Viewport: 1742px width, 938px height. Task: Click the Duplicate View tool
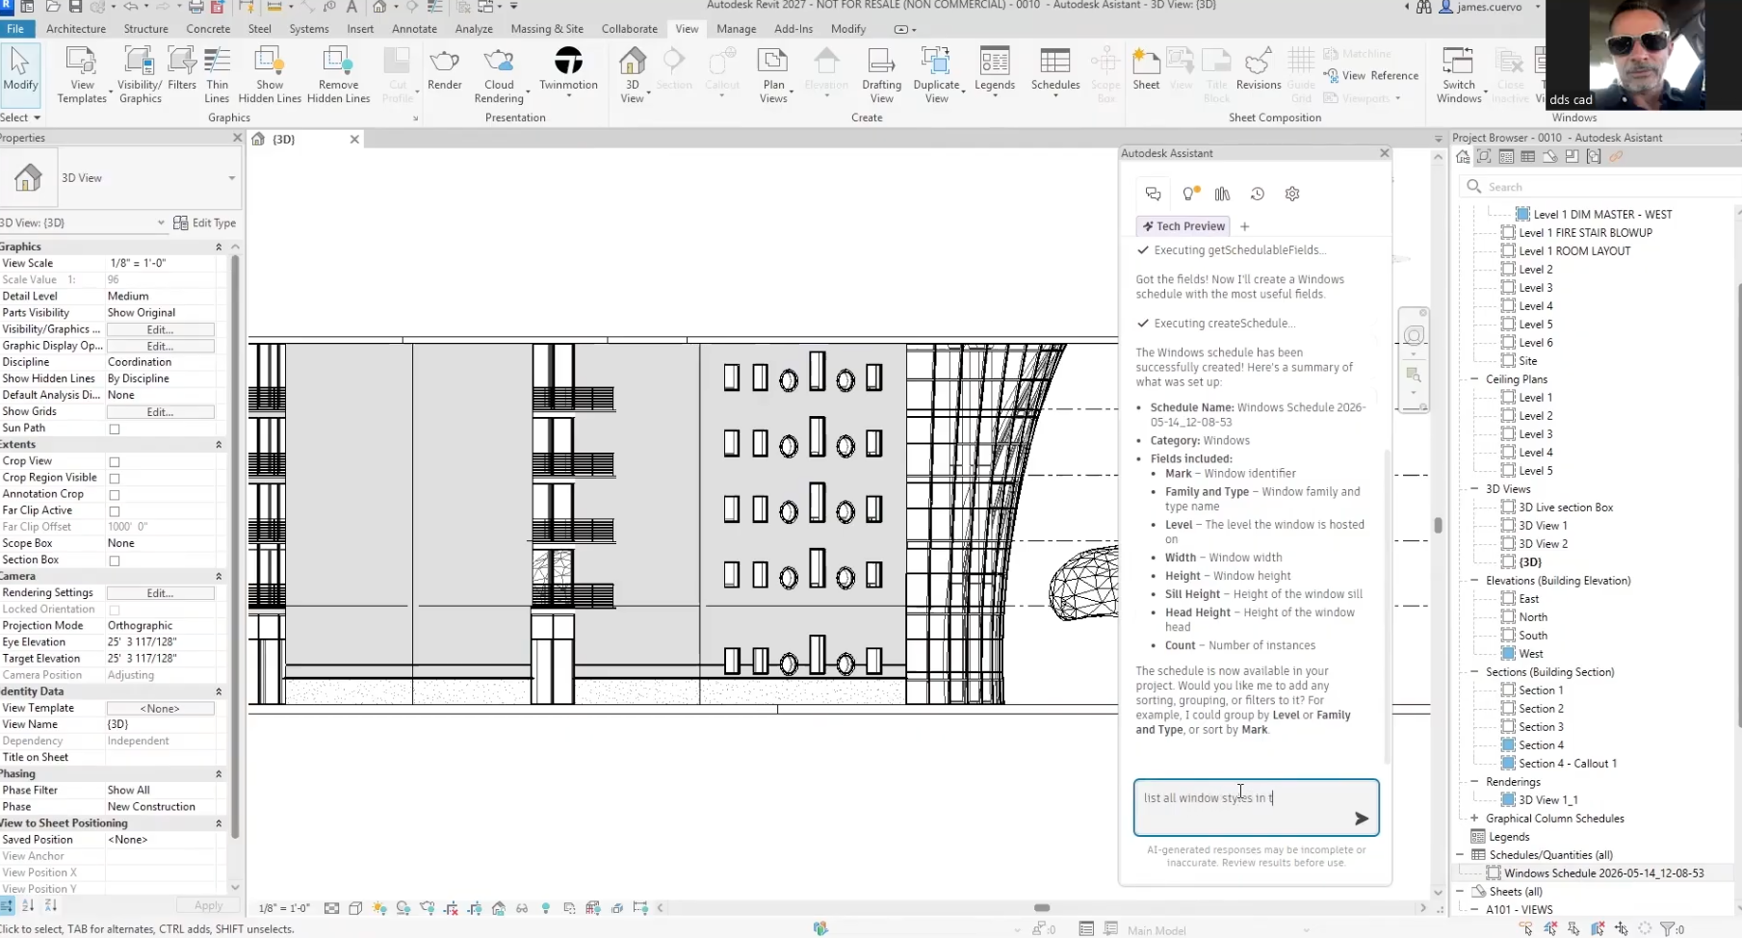pos(936,74)
